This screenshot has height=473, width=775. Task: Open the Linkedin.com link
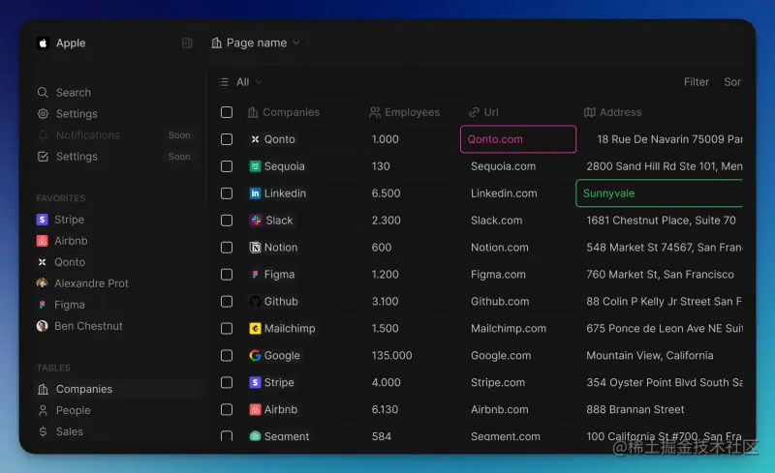pyautogui.click(x=504, y=193)
